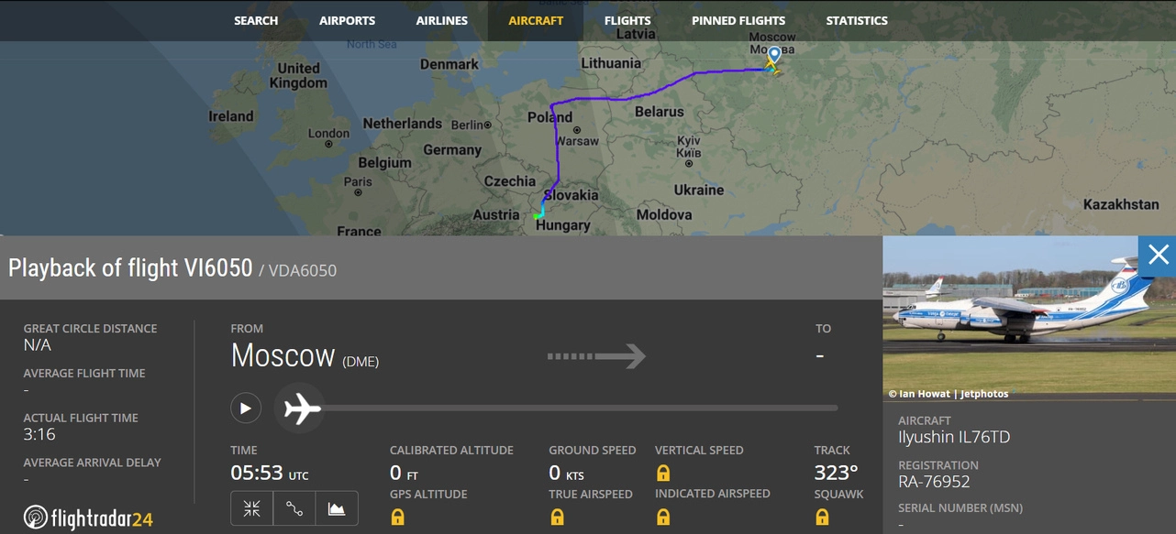Image resolution: width=1176 pixels, height=534 pixels.
Task: Click the vertical speed lock icon
Action: pyautogui.click(x=663, y=474)
